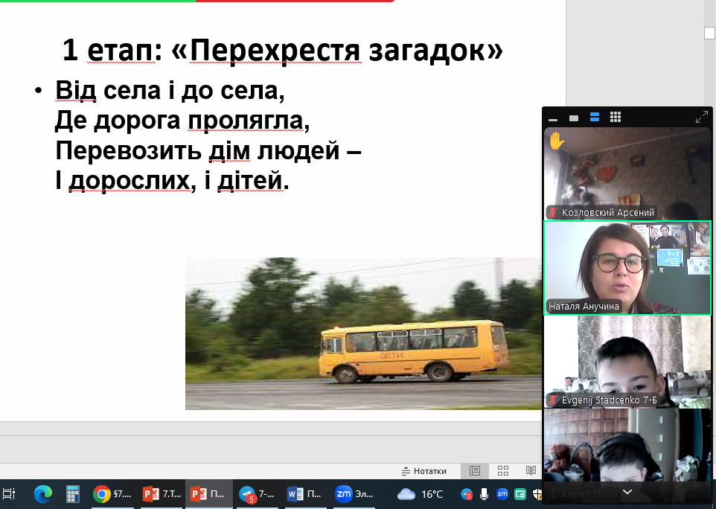Select Evgenij Stadcenko 7-Б video tile
The image size is (716, 509).
[x=627, y=362]
